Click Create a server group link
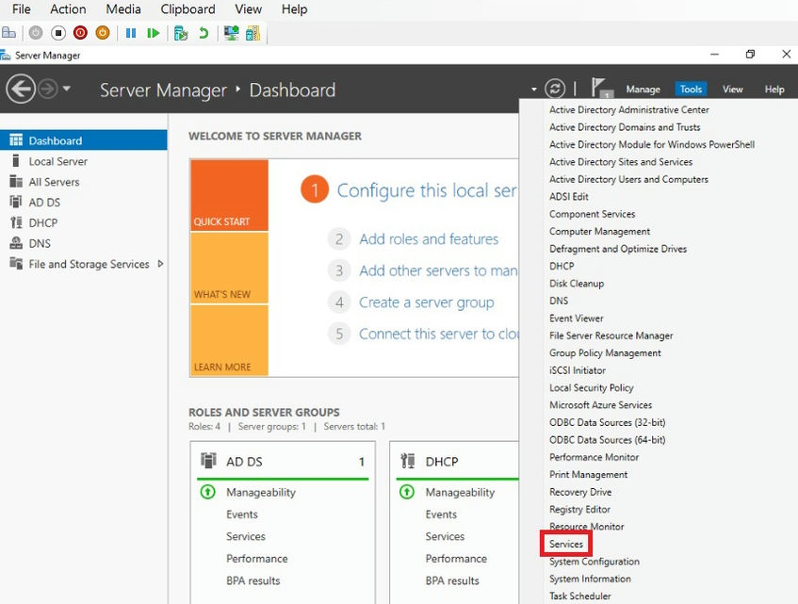 click(427, 302)
